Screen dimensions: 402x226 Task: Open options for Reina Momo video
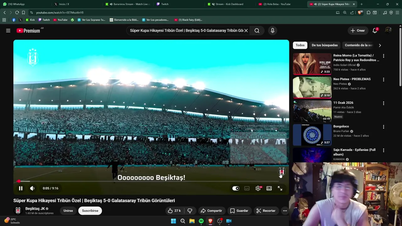click(383, 56)
